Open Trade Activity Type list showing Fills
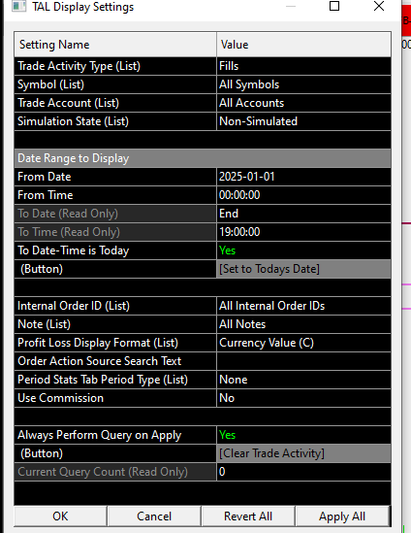Screen dimensions: 411x533 [303, 66]
